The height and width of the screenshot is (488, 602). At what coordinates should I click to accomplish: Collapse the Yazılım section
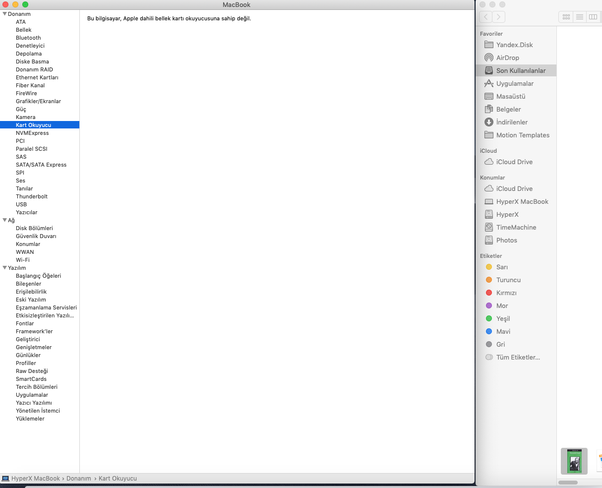click(4, 268)
